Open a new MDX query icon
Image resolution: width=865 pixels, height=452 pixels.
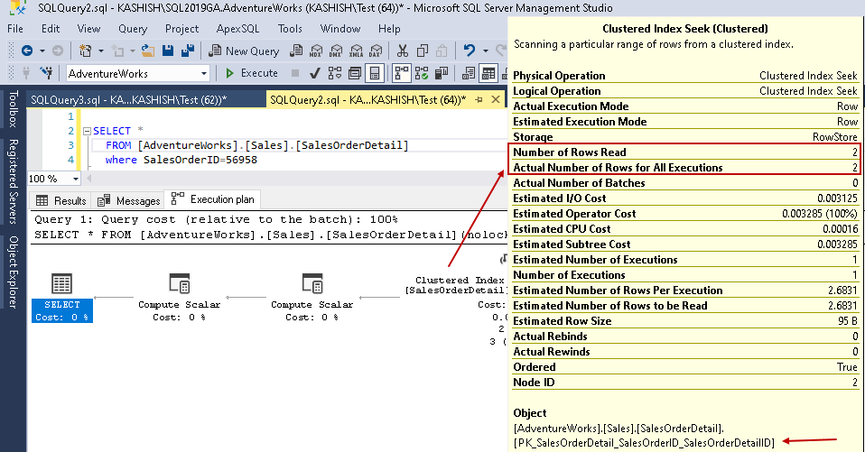[x=316, y=51]
